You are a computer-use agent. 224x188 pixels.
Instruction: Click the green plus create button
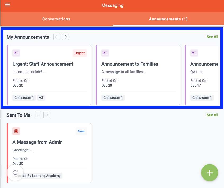(x=209, y=173)
